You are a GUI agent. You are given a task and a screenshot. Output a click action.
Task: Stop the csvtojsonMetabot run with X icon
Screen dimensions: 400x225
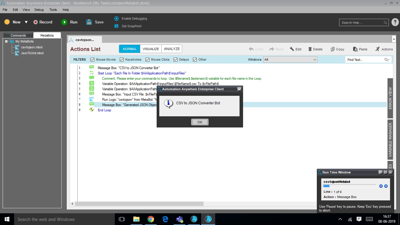click(x=386, y=186)
